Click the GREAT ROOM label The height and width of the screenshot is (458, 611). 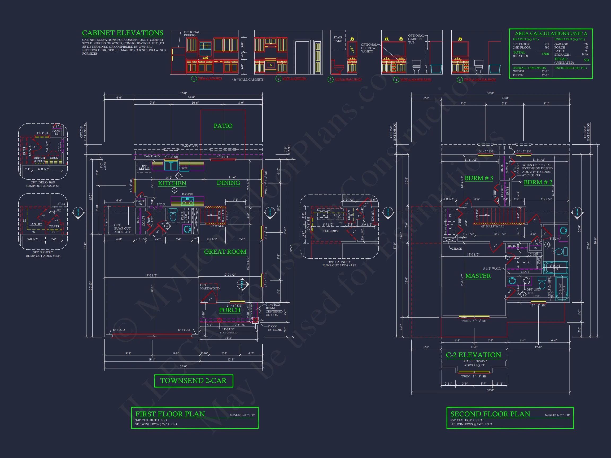pos(225,252)
